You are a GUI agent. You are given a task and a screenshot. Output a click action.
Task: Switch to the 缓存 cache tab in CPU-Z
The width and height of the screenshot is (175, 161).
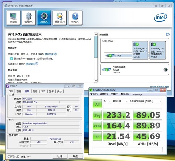[19, 91]
